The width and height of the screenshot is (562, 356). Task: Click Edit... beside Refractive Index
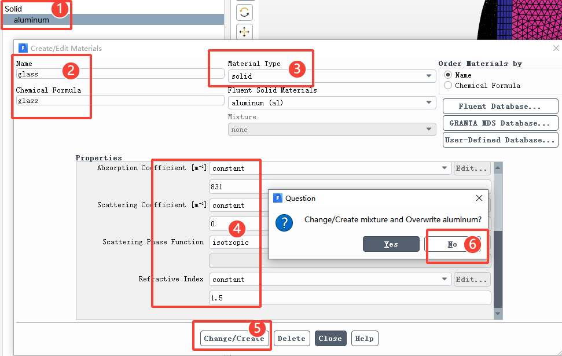[472, 279]
